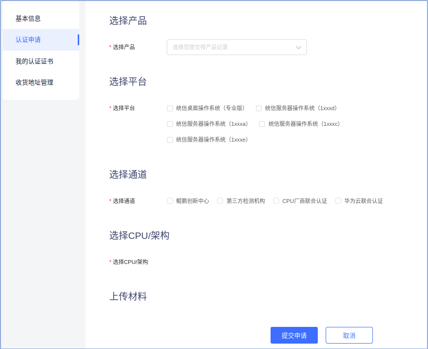428x349 pixels.
Task: Open the 选择您提交得产品记录 dropdown
Action: (x=237, y=47)
